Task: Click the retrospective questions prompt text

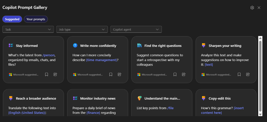Action: click(160, 60)
